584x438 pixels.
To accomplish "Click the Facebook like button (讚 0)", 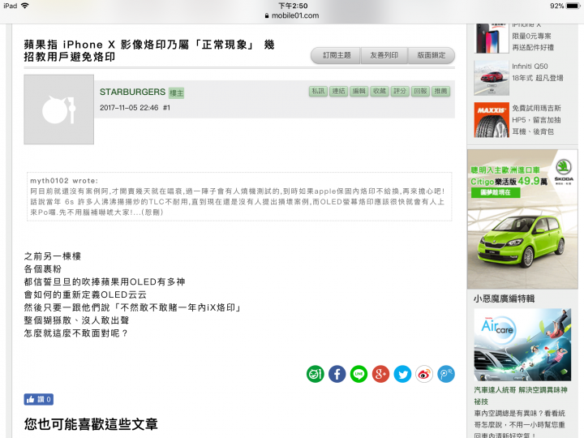I will (39, 399).
